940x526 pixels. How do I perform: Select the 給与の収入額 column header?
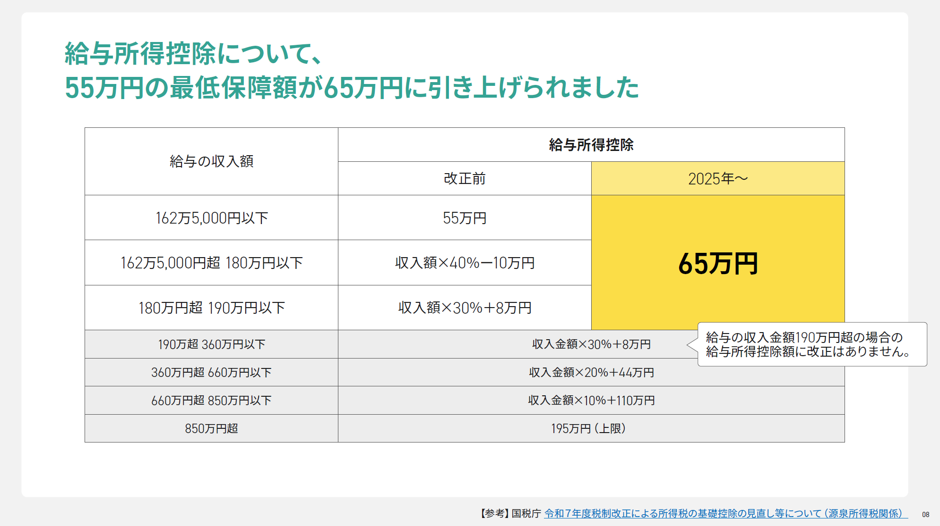pyautogui.click(x=211, y=161)
